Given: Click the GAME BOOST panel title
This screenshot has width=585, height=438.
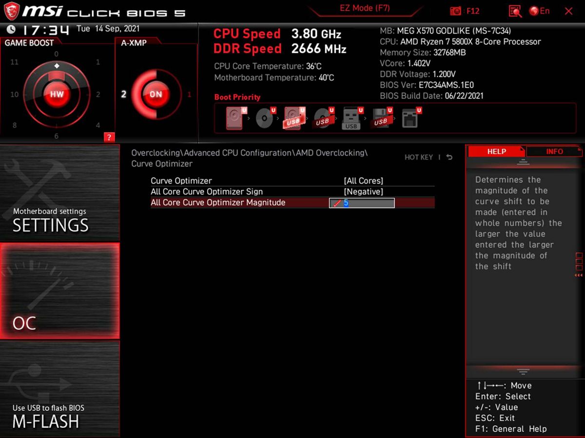Looking at the screenshot, I should (29, 43).
